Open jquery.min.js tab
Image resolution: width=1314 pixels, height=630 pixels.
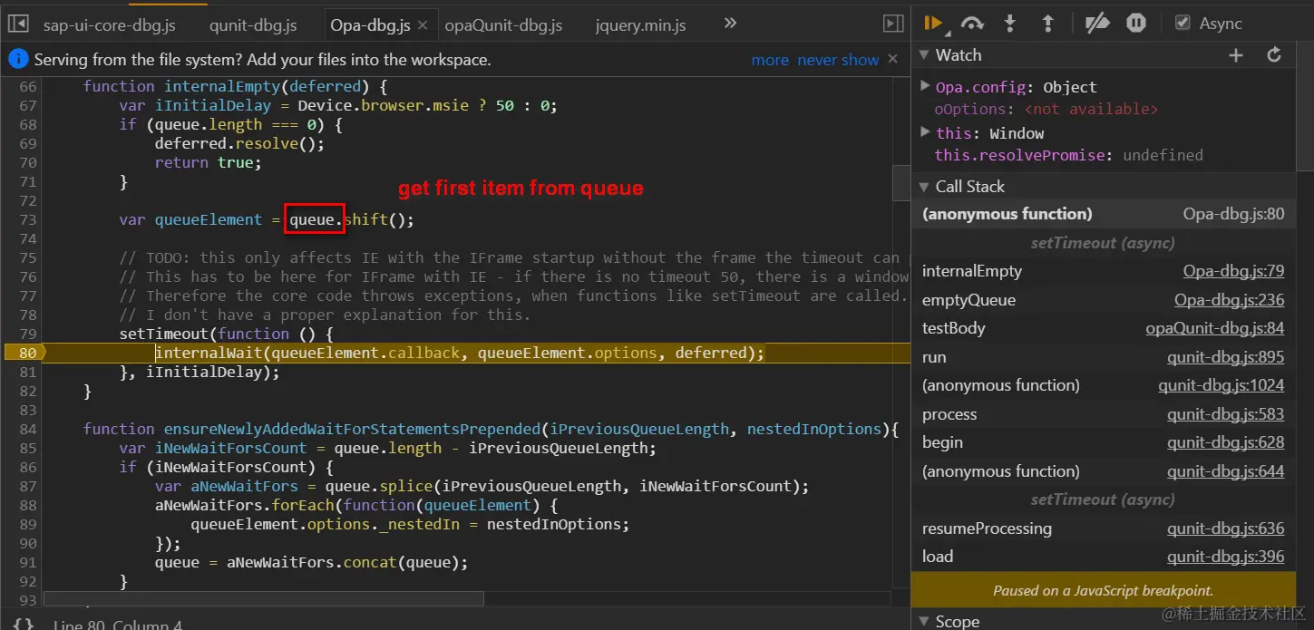tap(640, 25)
